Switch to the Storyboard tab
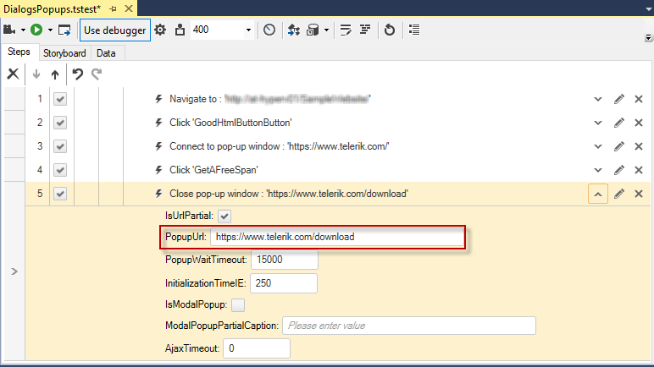Screen dimensions: 654x367 (x=64, y=53)
